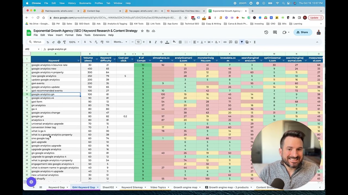Open the font family dropdown
Viewport: 348px width, 195px height.
[x=120, y=42]
